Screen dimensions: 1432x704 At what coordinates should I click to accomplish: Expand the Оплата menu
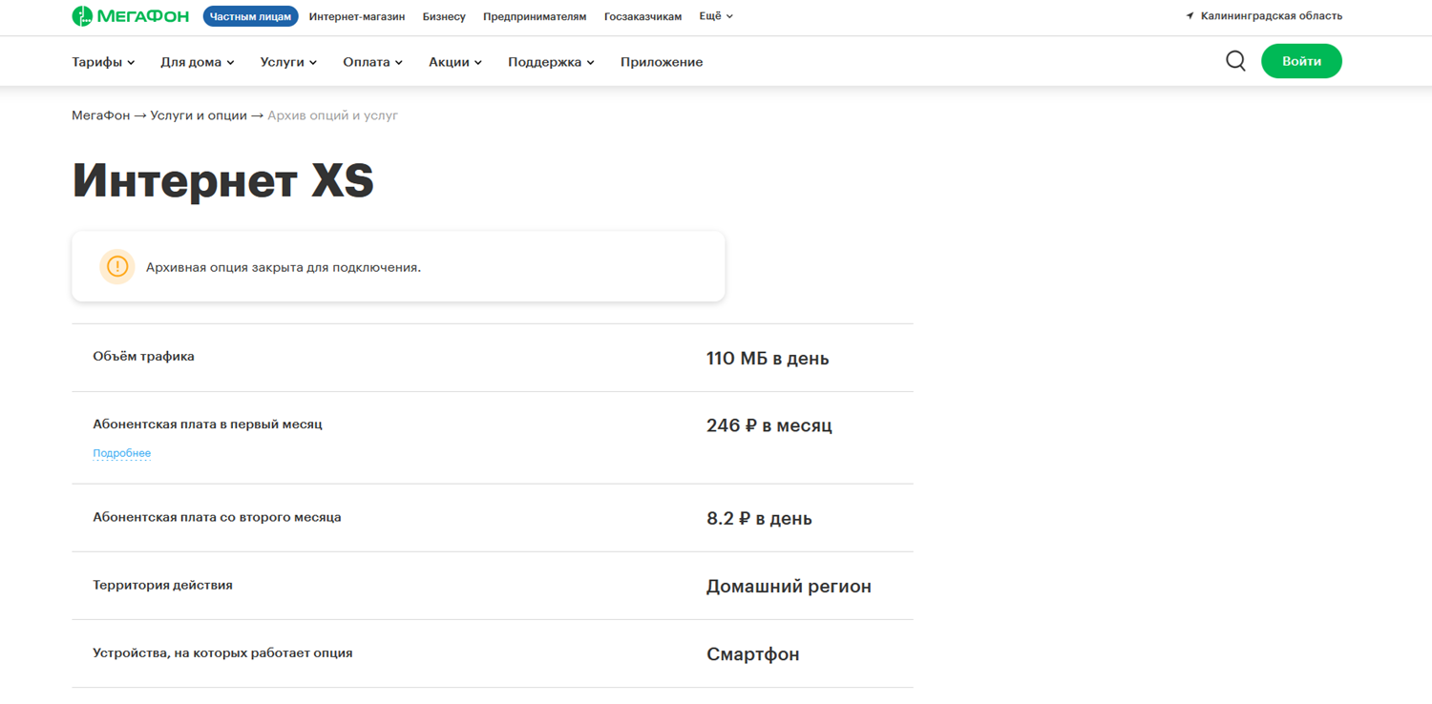pos(372,62)
